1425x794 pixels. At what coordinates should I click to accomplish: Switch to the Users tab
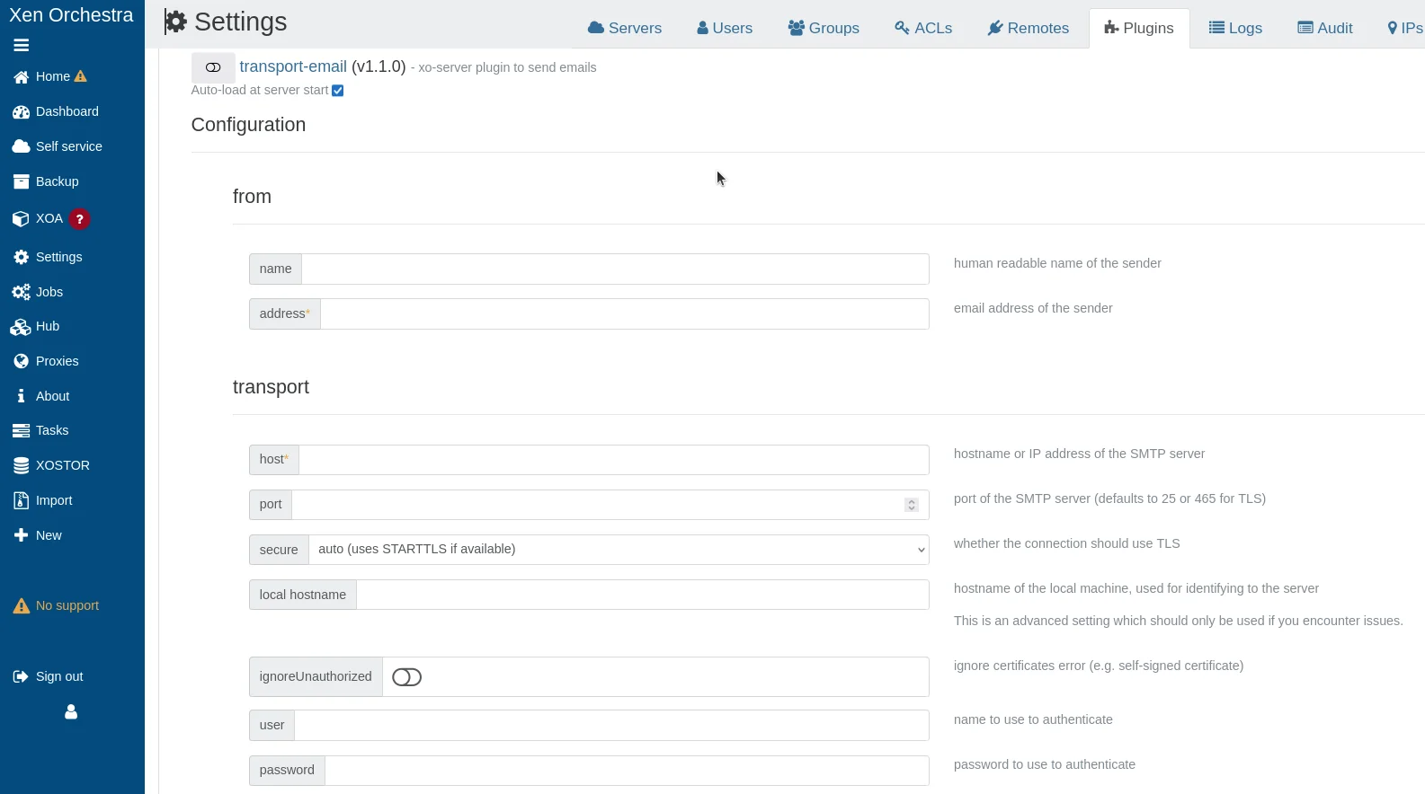coord(725,29)
